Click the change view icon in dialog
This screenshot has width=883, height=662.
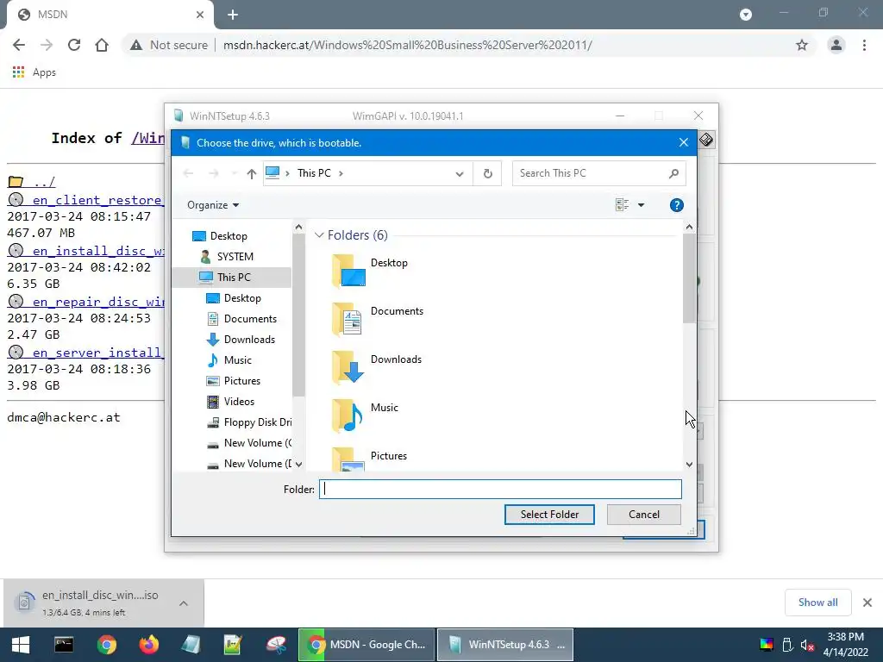click(x=623, y=205)
